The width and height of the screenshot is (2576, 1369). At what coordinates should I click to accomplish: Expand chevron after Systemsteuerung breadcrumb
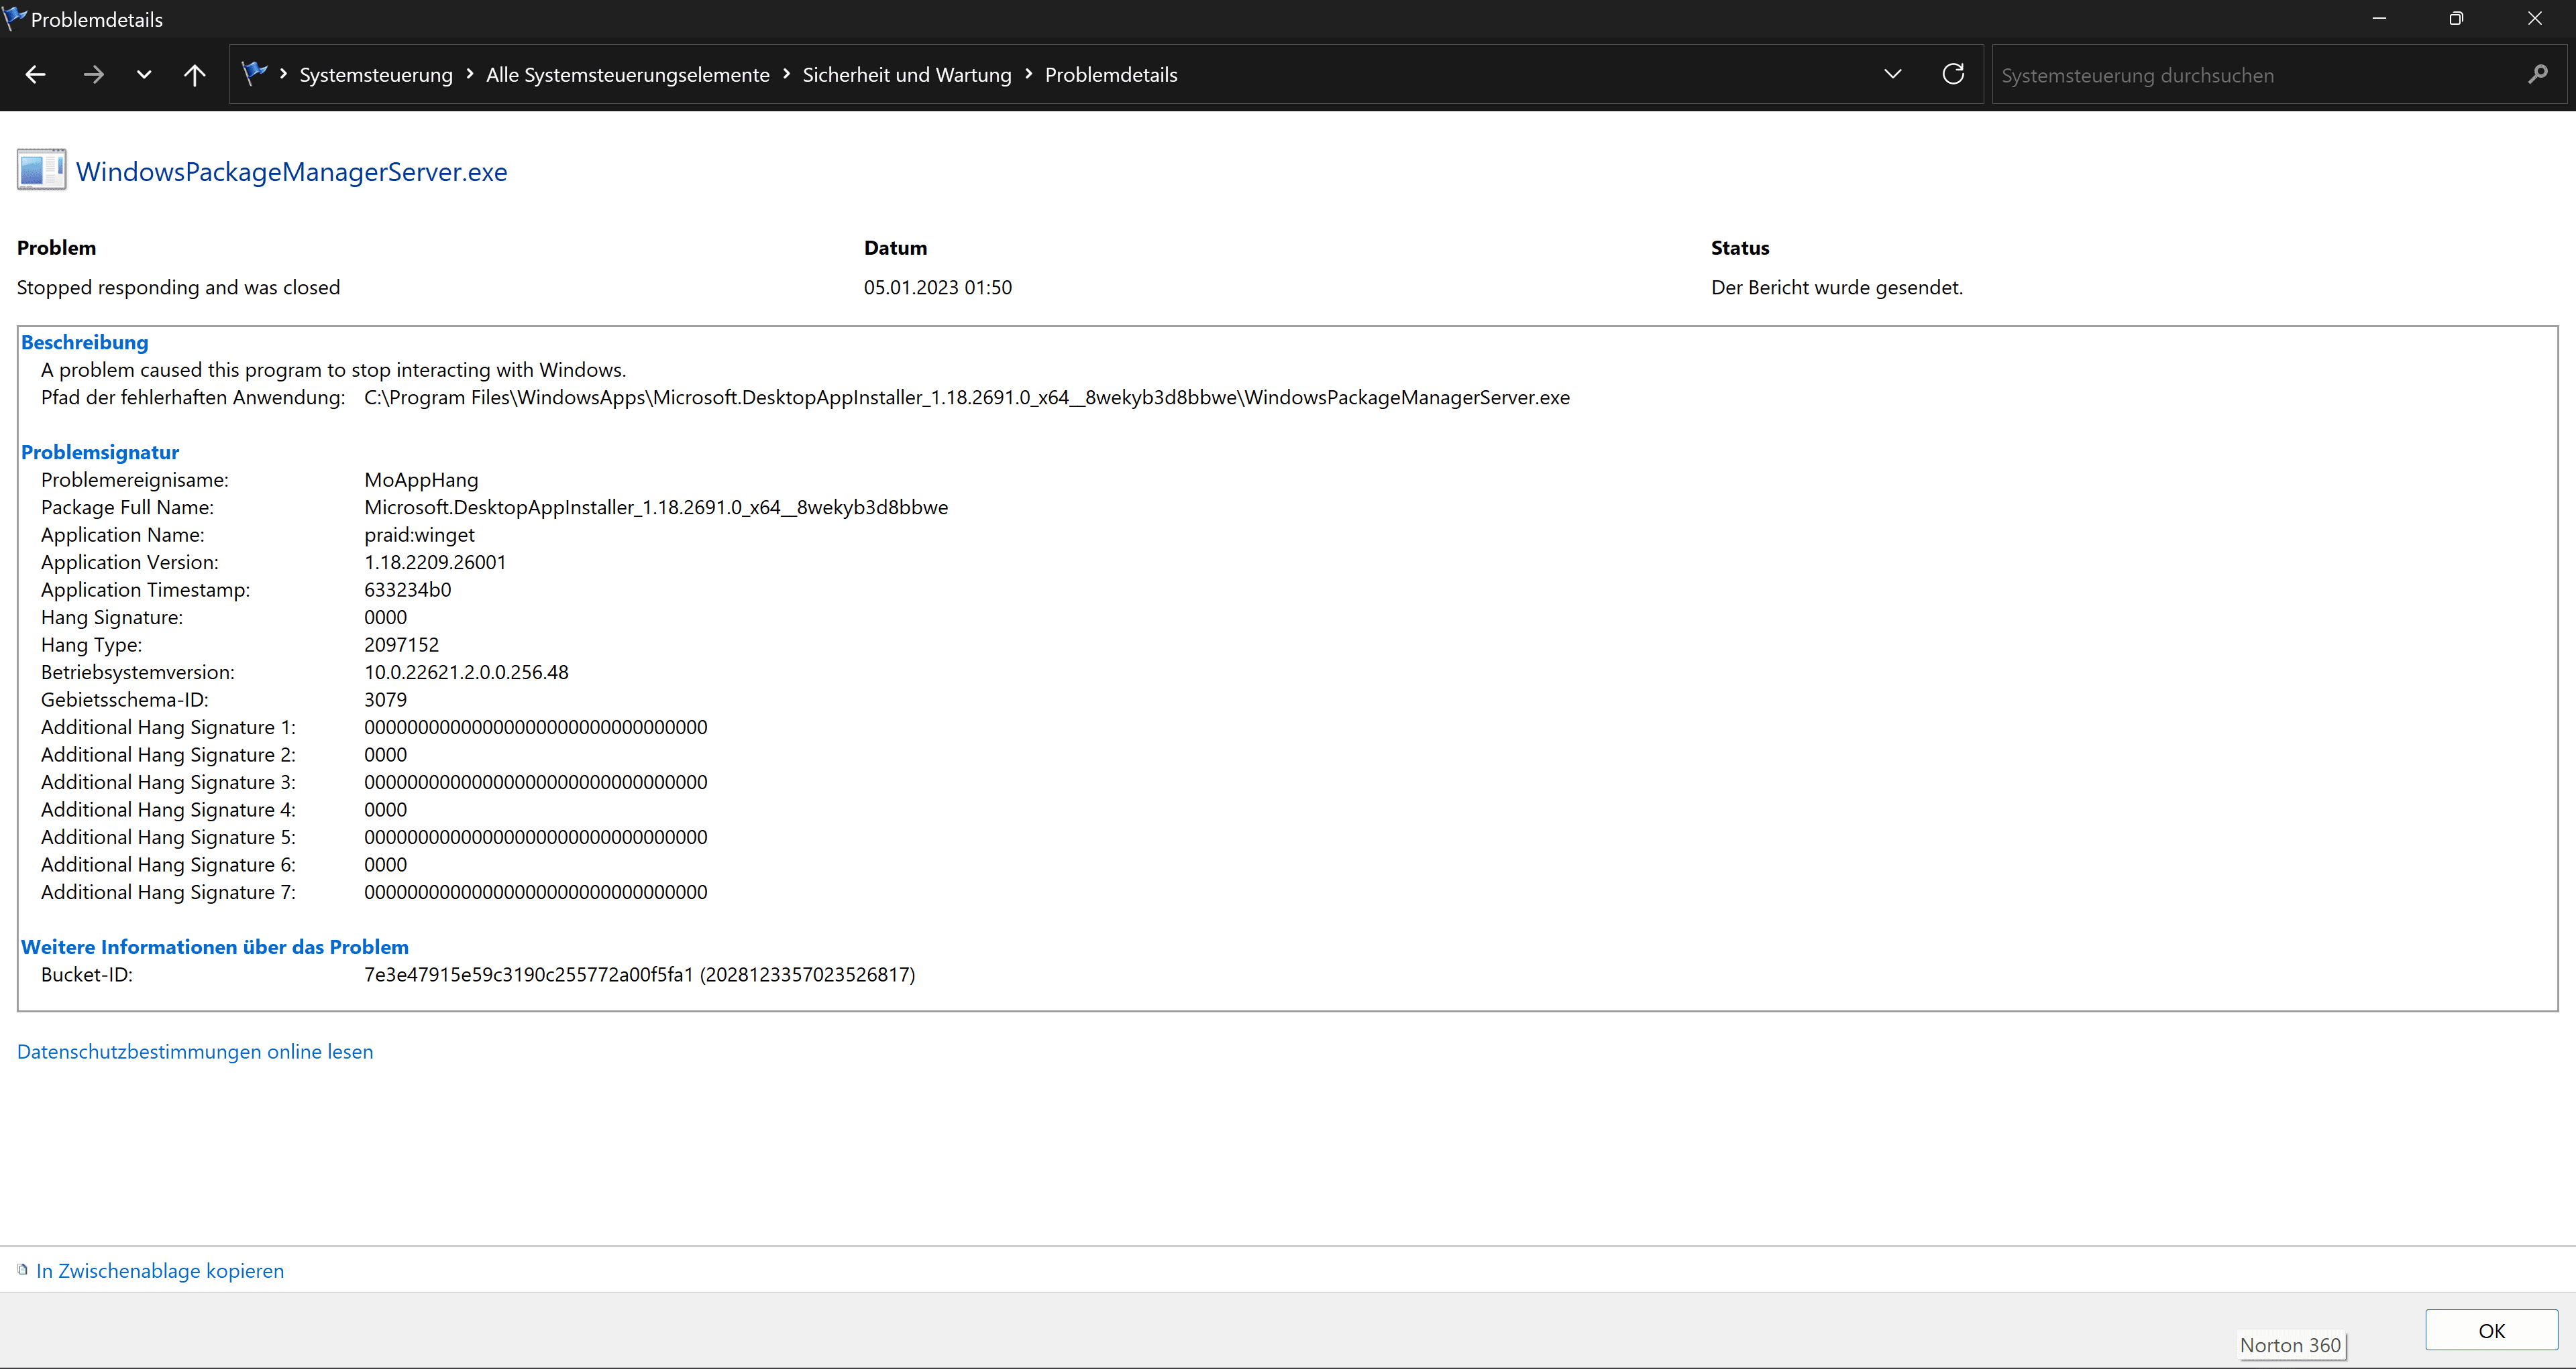tap(470, 74)
